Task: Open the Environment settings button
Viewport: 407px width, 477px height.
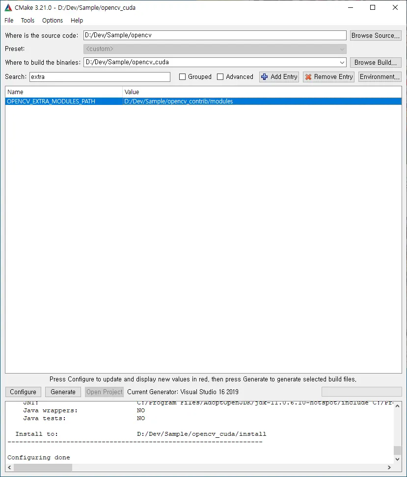Action: [x=380, y=76]
